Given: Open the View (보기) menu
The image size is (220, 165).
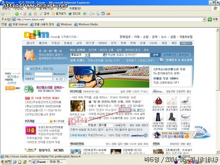Looking at the screenshot, I should point(31,8).
